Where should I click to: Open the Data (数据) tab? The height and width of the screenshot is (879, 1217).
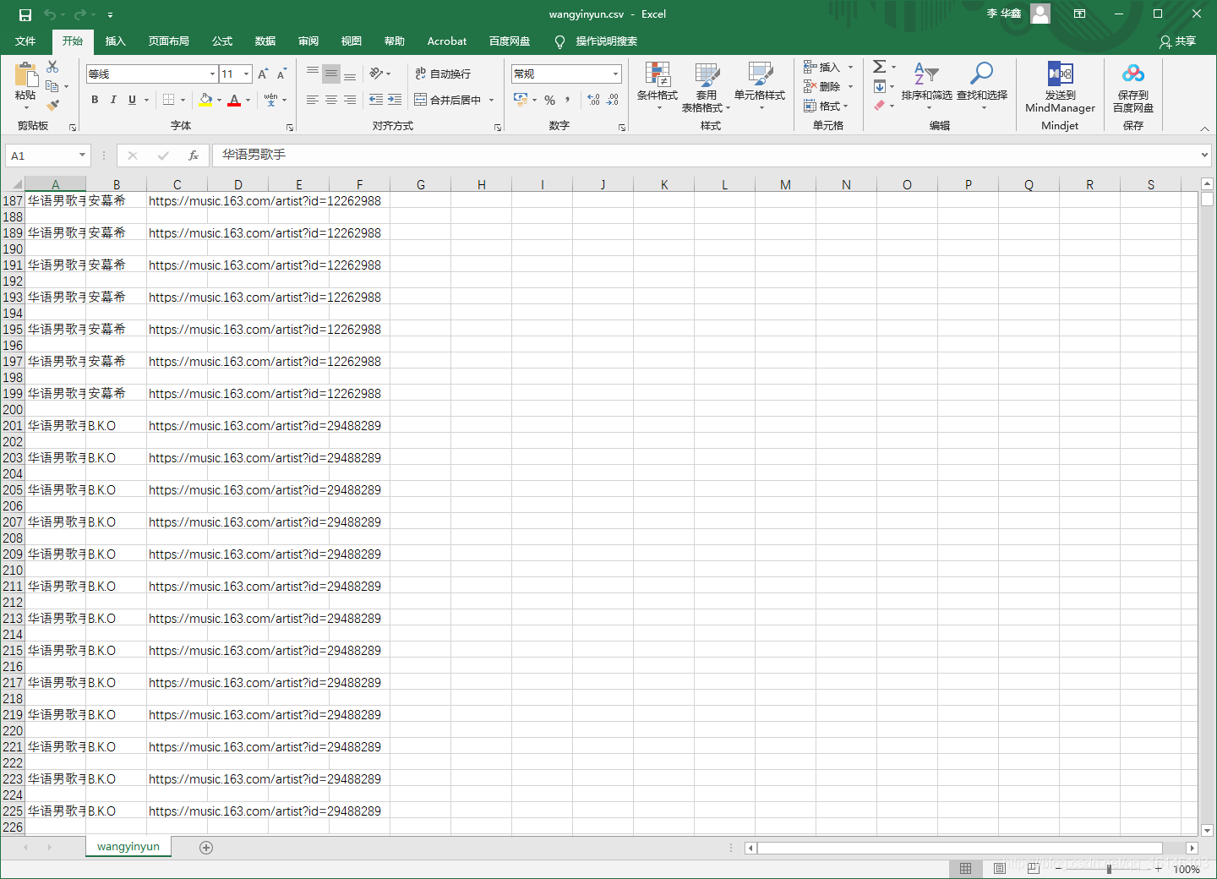[265, 41]
